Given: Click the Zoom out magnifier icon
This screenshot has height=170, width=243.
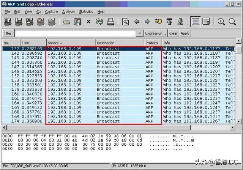Looking at the screenshot, I should click(232, 22).
